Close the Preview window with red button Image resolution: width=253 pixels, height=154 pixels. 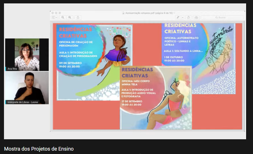(x=53, y=13)
